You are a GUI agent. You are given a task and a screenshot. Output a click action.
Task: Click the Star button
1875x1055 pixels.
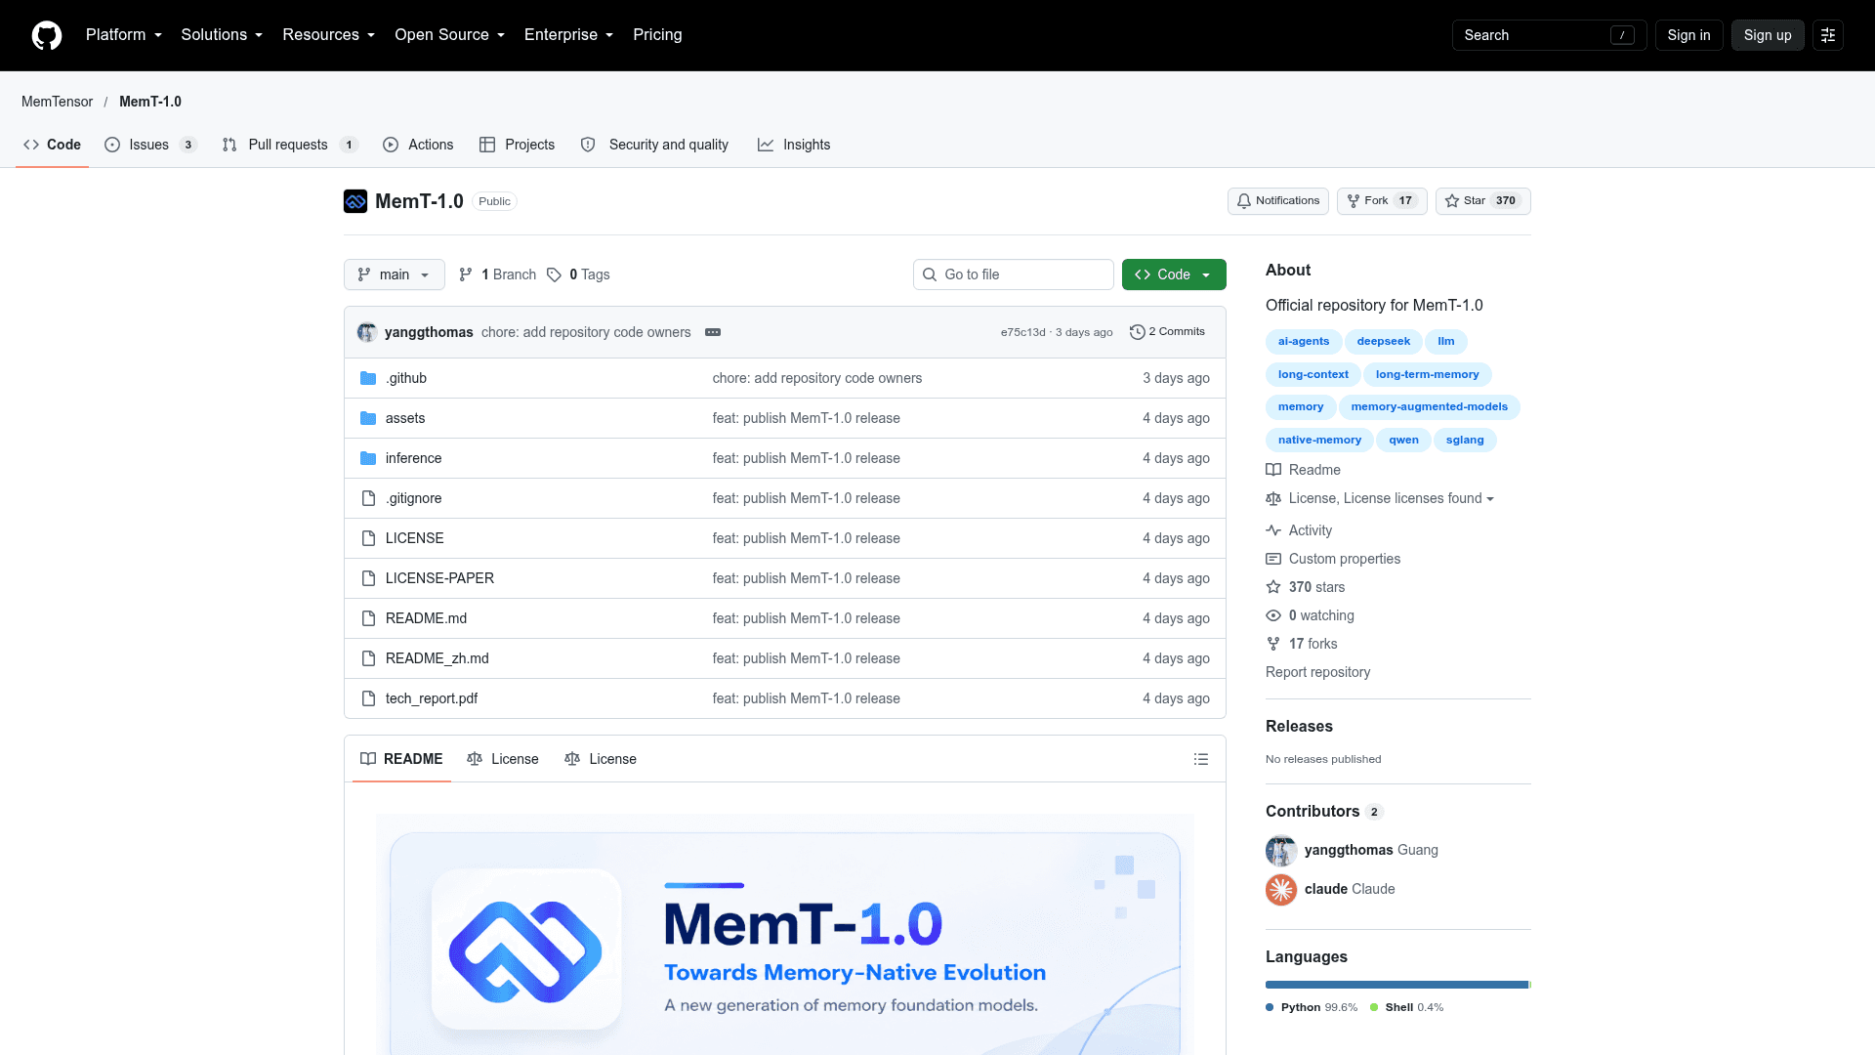point(1482,201)
